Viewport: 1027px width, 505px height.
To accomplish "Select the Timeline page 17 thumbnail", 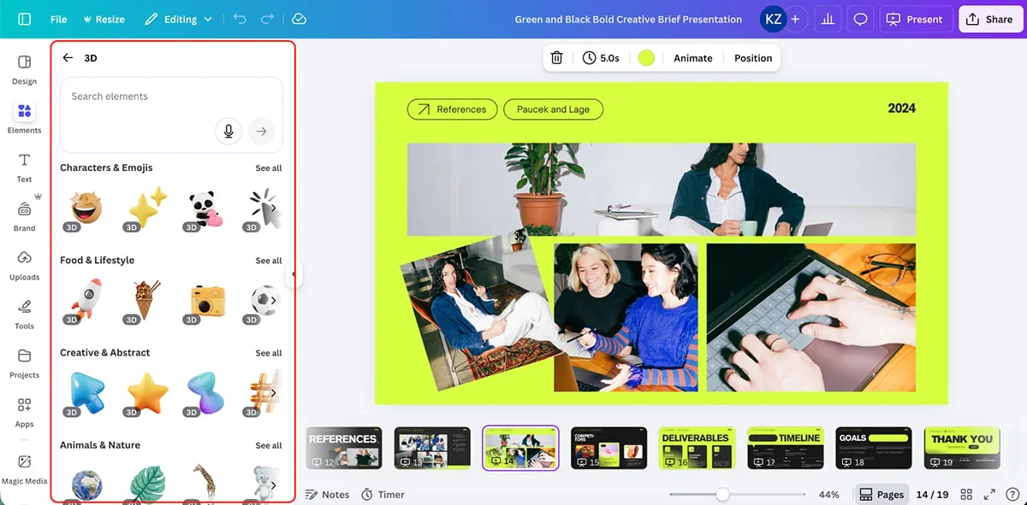I will pos(785,448).
